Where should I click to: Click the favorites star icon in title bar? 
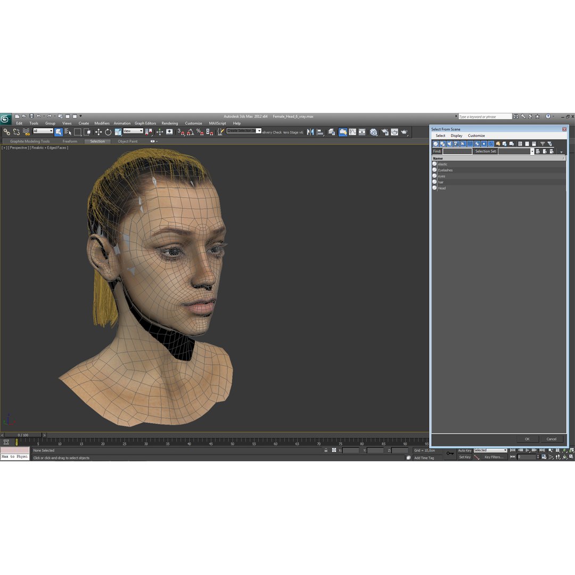(538, 116)
